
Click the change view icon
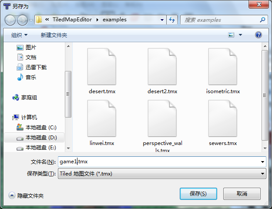231,35
